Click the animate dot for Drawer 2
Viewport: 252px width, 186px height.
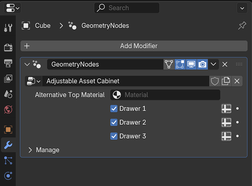coord(238,122)
